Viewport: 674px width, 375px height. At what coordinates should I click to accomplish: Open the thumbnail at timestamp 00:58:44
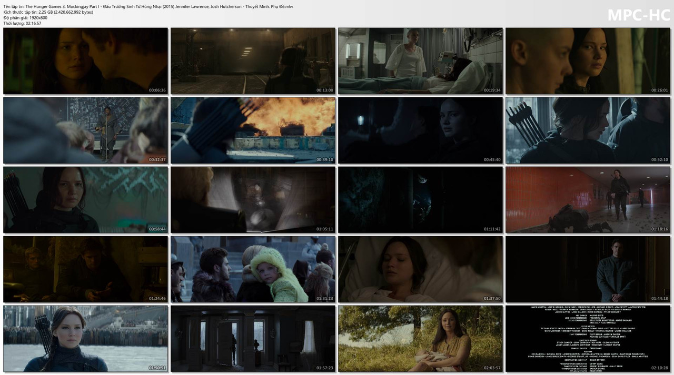click(85, 200)
